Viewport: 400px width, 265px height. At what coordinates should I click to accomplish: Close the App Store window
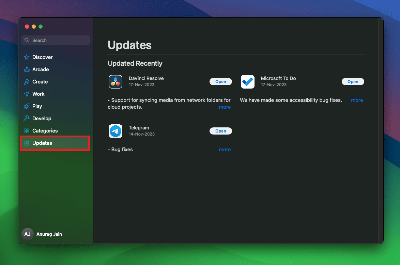tap(27, 27)
